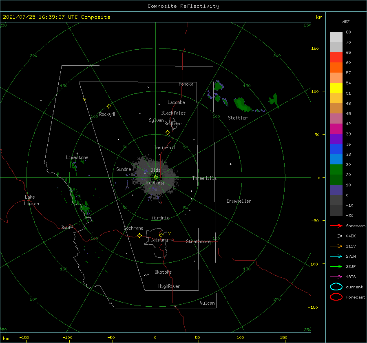This screenshot has height=343, width=367.
Task: Click the cyan 27ZW arrow in the legend
Action: pos(336,257)
